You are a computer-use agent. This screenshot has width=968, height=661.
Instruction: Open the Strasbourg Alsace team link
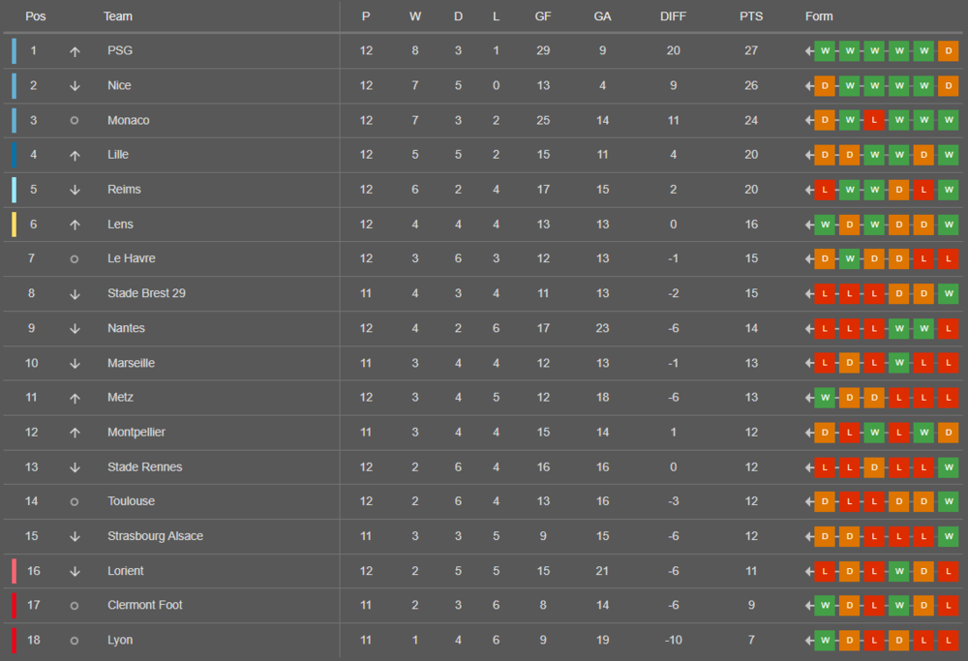155,536
